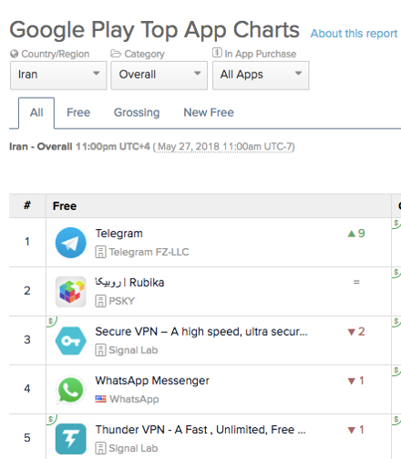The width and height of the screenshot is (401, 459).
Task: Click the WhatsApp Messenger app icon
Action: [x=71, y=390]
